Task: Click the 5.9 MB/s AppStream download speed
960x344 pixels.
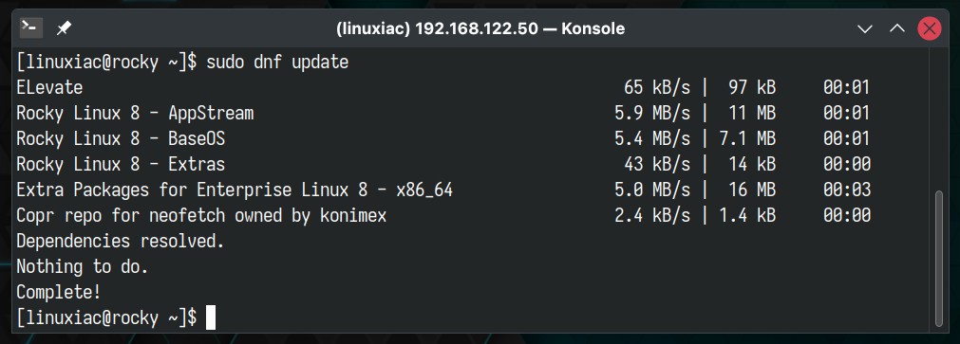Action: [652, 113]
